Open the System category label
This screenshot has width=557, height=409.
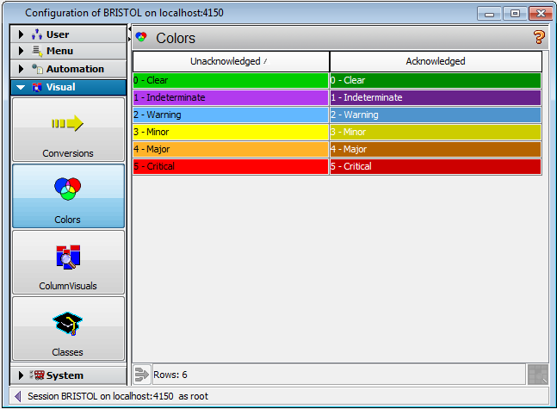pyautogui.click(x=65, y=375)
